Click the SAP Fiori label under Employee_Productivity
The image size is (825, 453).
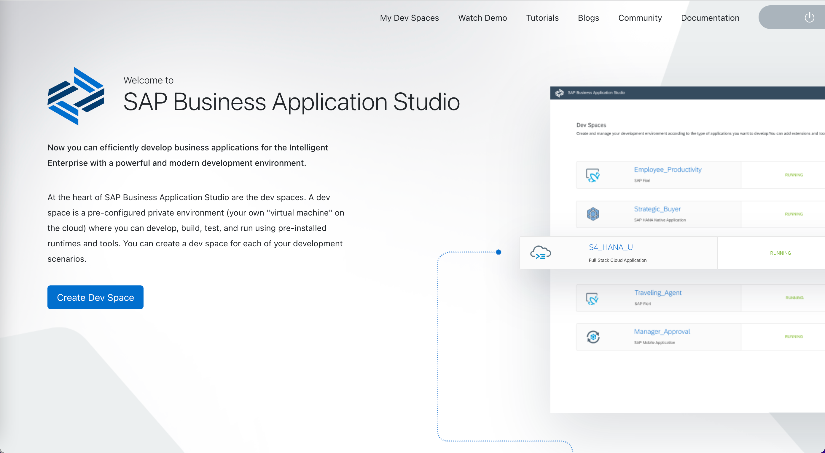pyautogui.click(x=642, y=181)
